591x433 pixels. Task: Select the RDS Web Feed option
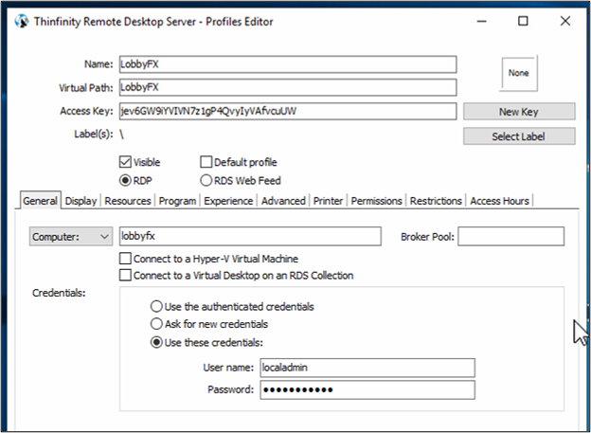pyautogui.click(x=206, y=180)
